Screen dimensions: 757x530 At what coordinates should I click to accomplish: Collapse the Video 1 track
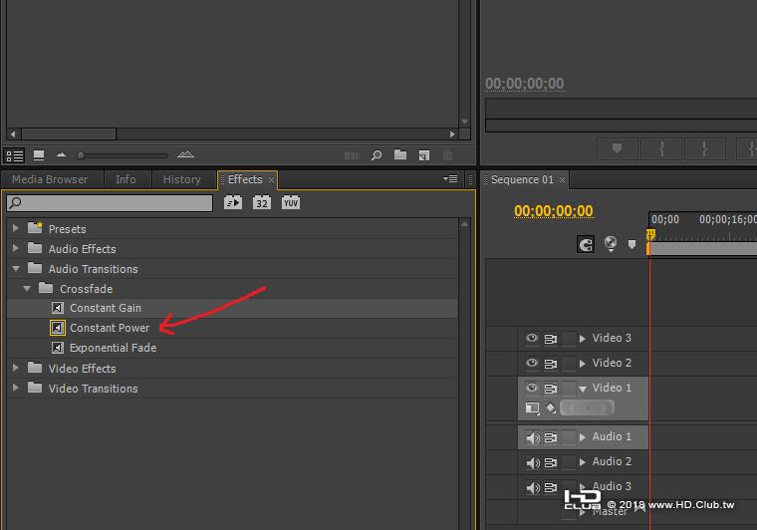[583, 389]
